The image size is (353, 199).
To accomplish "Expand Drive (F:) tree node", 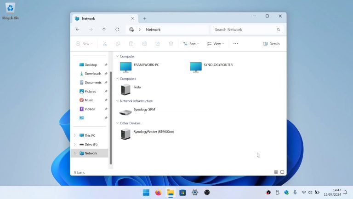I will 75,144.
